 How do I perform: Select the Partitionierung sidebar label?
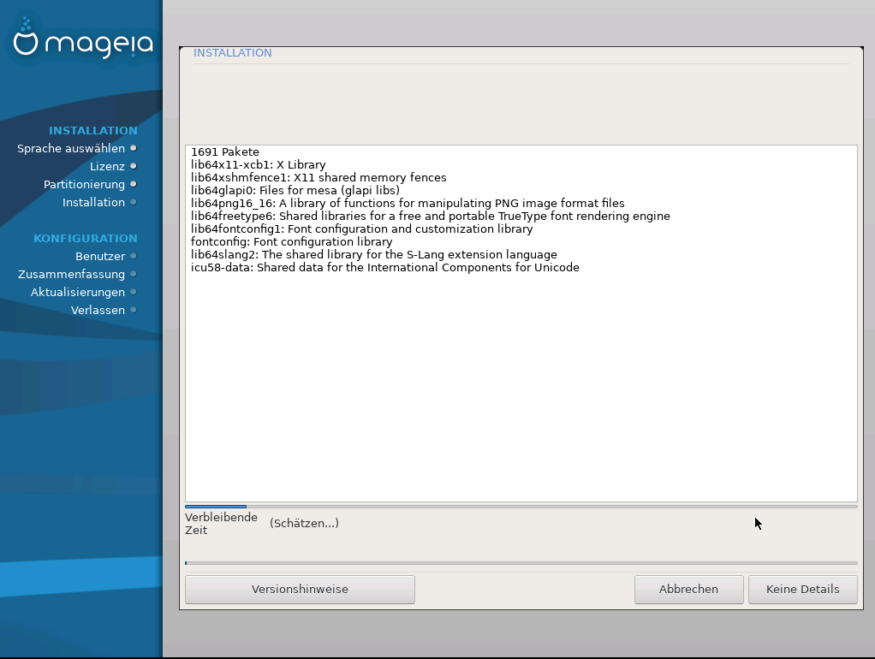pos(84,184)
